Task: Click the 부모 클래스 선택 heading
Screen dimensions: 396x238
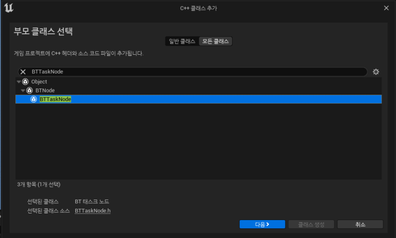Action: pos(43,31)
